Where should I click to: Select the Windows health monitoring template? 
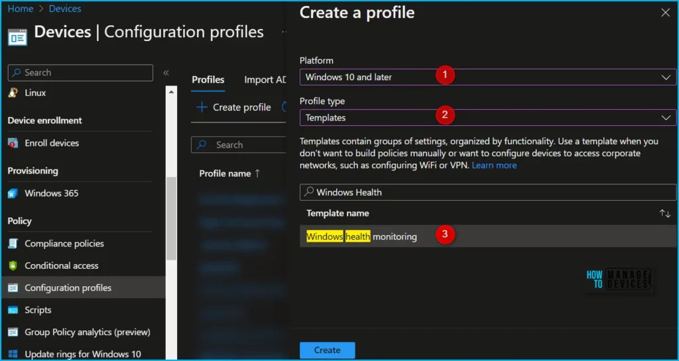488,236
